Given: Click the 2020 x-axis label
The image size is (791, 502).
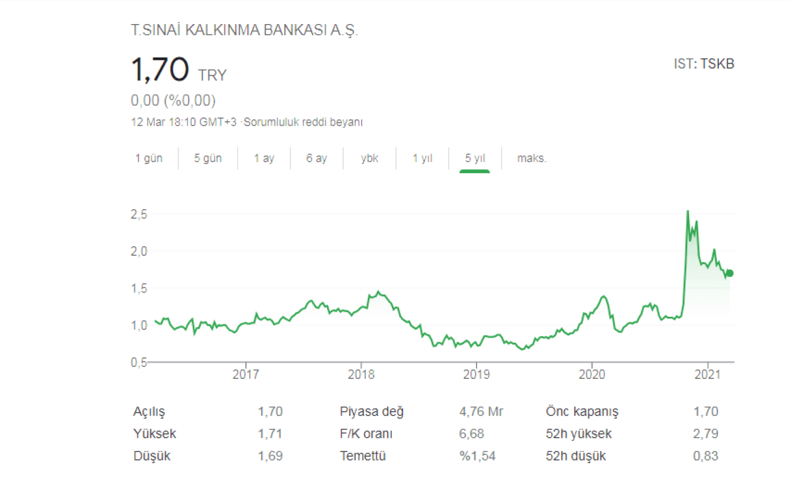Looking at the screenshot, I should 591,374.
